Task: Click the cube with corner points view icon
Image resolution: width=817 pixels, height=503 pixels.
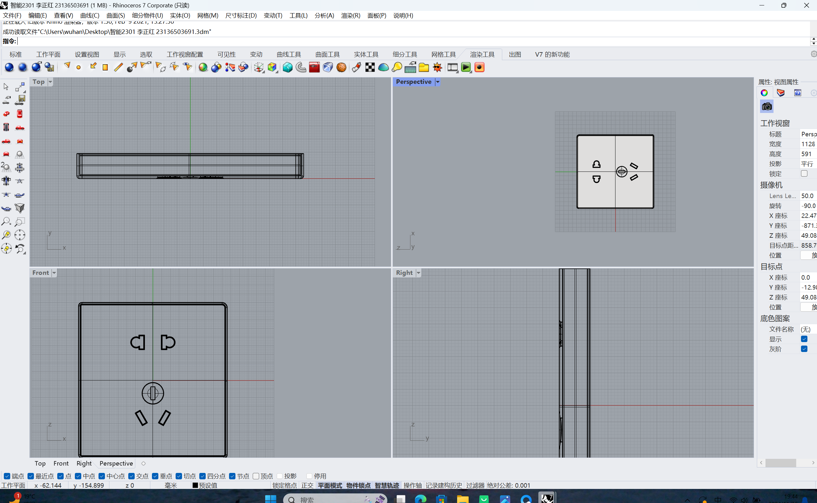Action: (x=20, y=208)
